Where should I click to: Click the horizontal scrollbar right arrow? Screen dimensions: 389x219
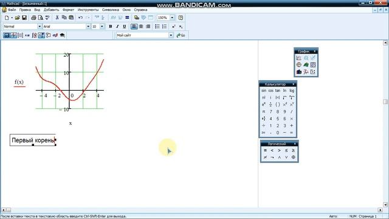pyautogui.click(x=380, y=210)
